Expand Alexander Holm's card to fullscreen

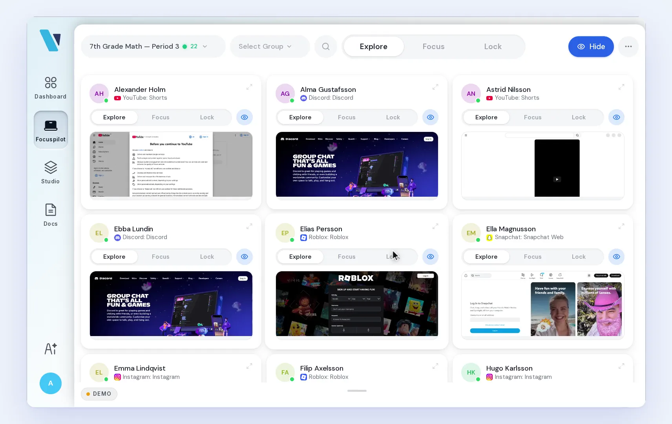[x=249, y=87]
